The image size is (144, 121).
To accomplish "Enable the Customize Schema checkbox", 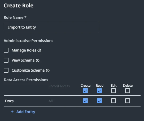I will pos(6,70).
